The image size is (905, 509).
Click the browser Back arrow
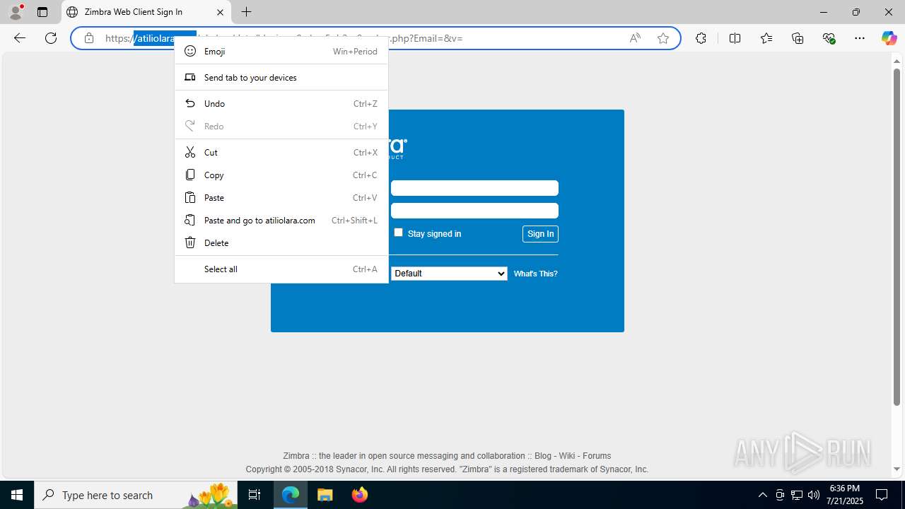point(20,38)
